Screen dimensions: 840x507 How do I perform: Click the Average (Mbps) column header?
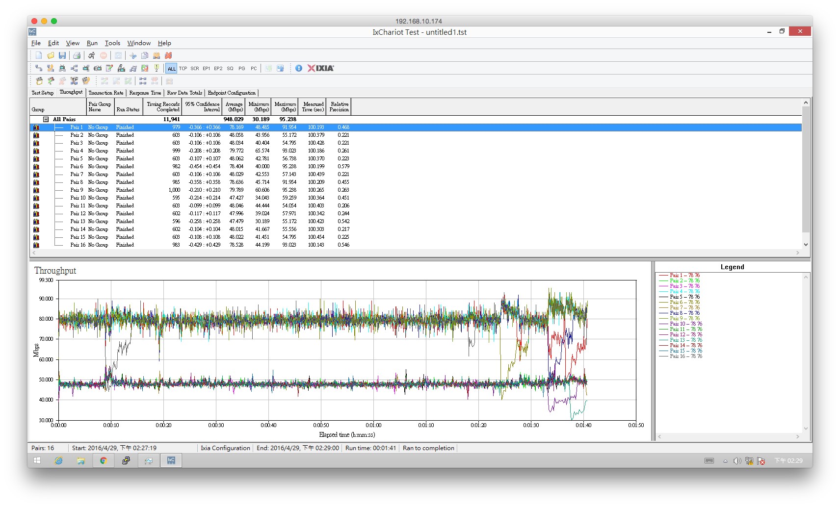click(x=234, y=107)
